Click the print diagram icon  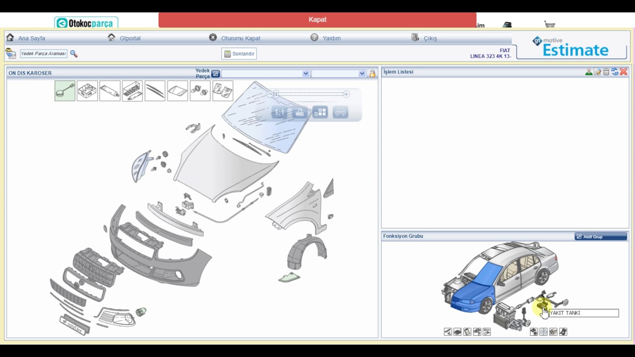coord(300,113)
